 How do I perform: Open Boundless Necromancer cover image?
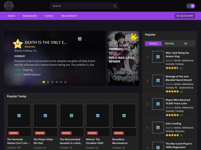[x=124, y=116]
